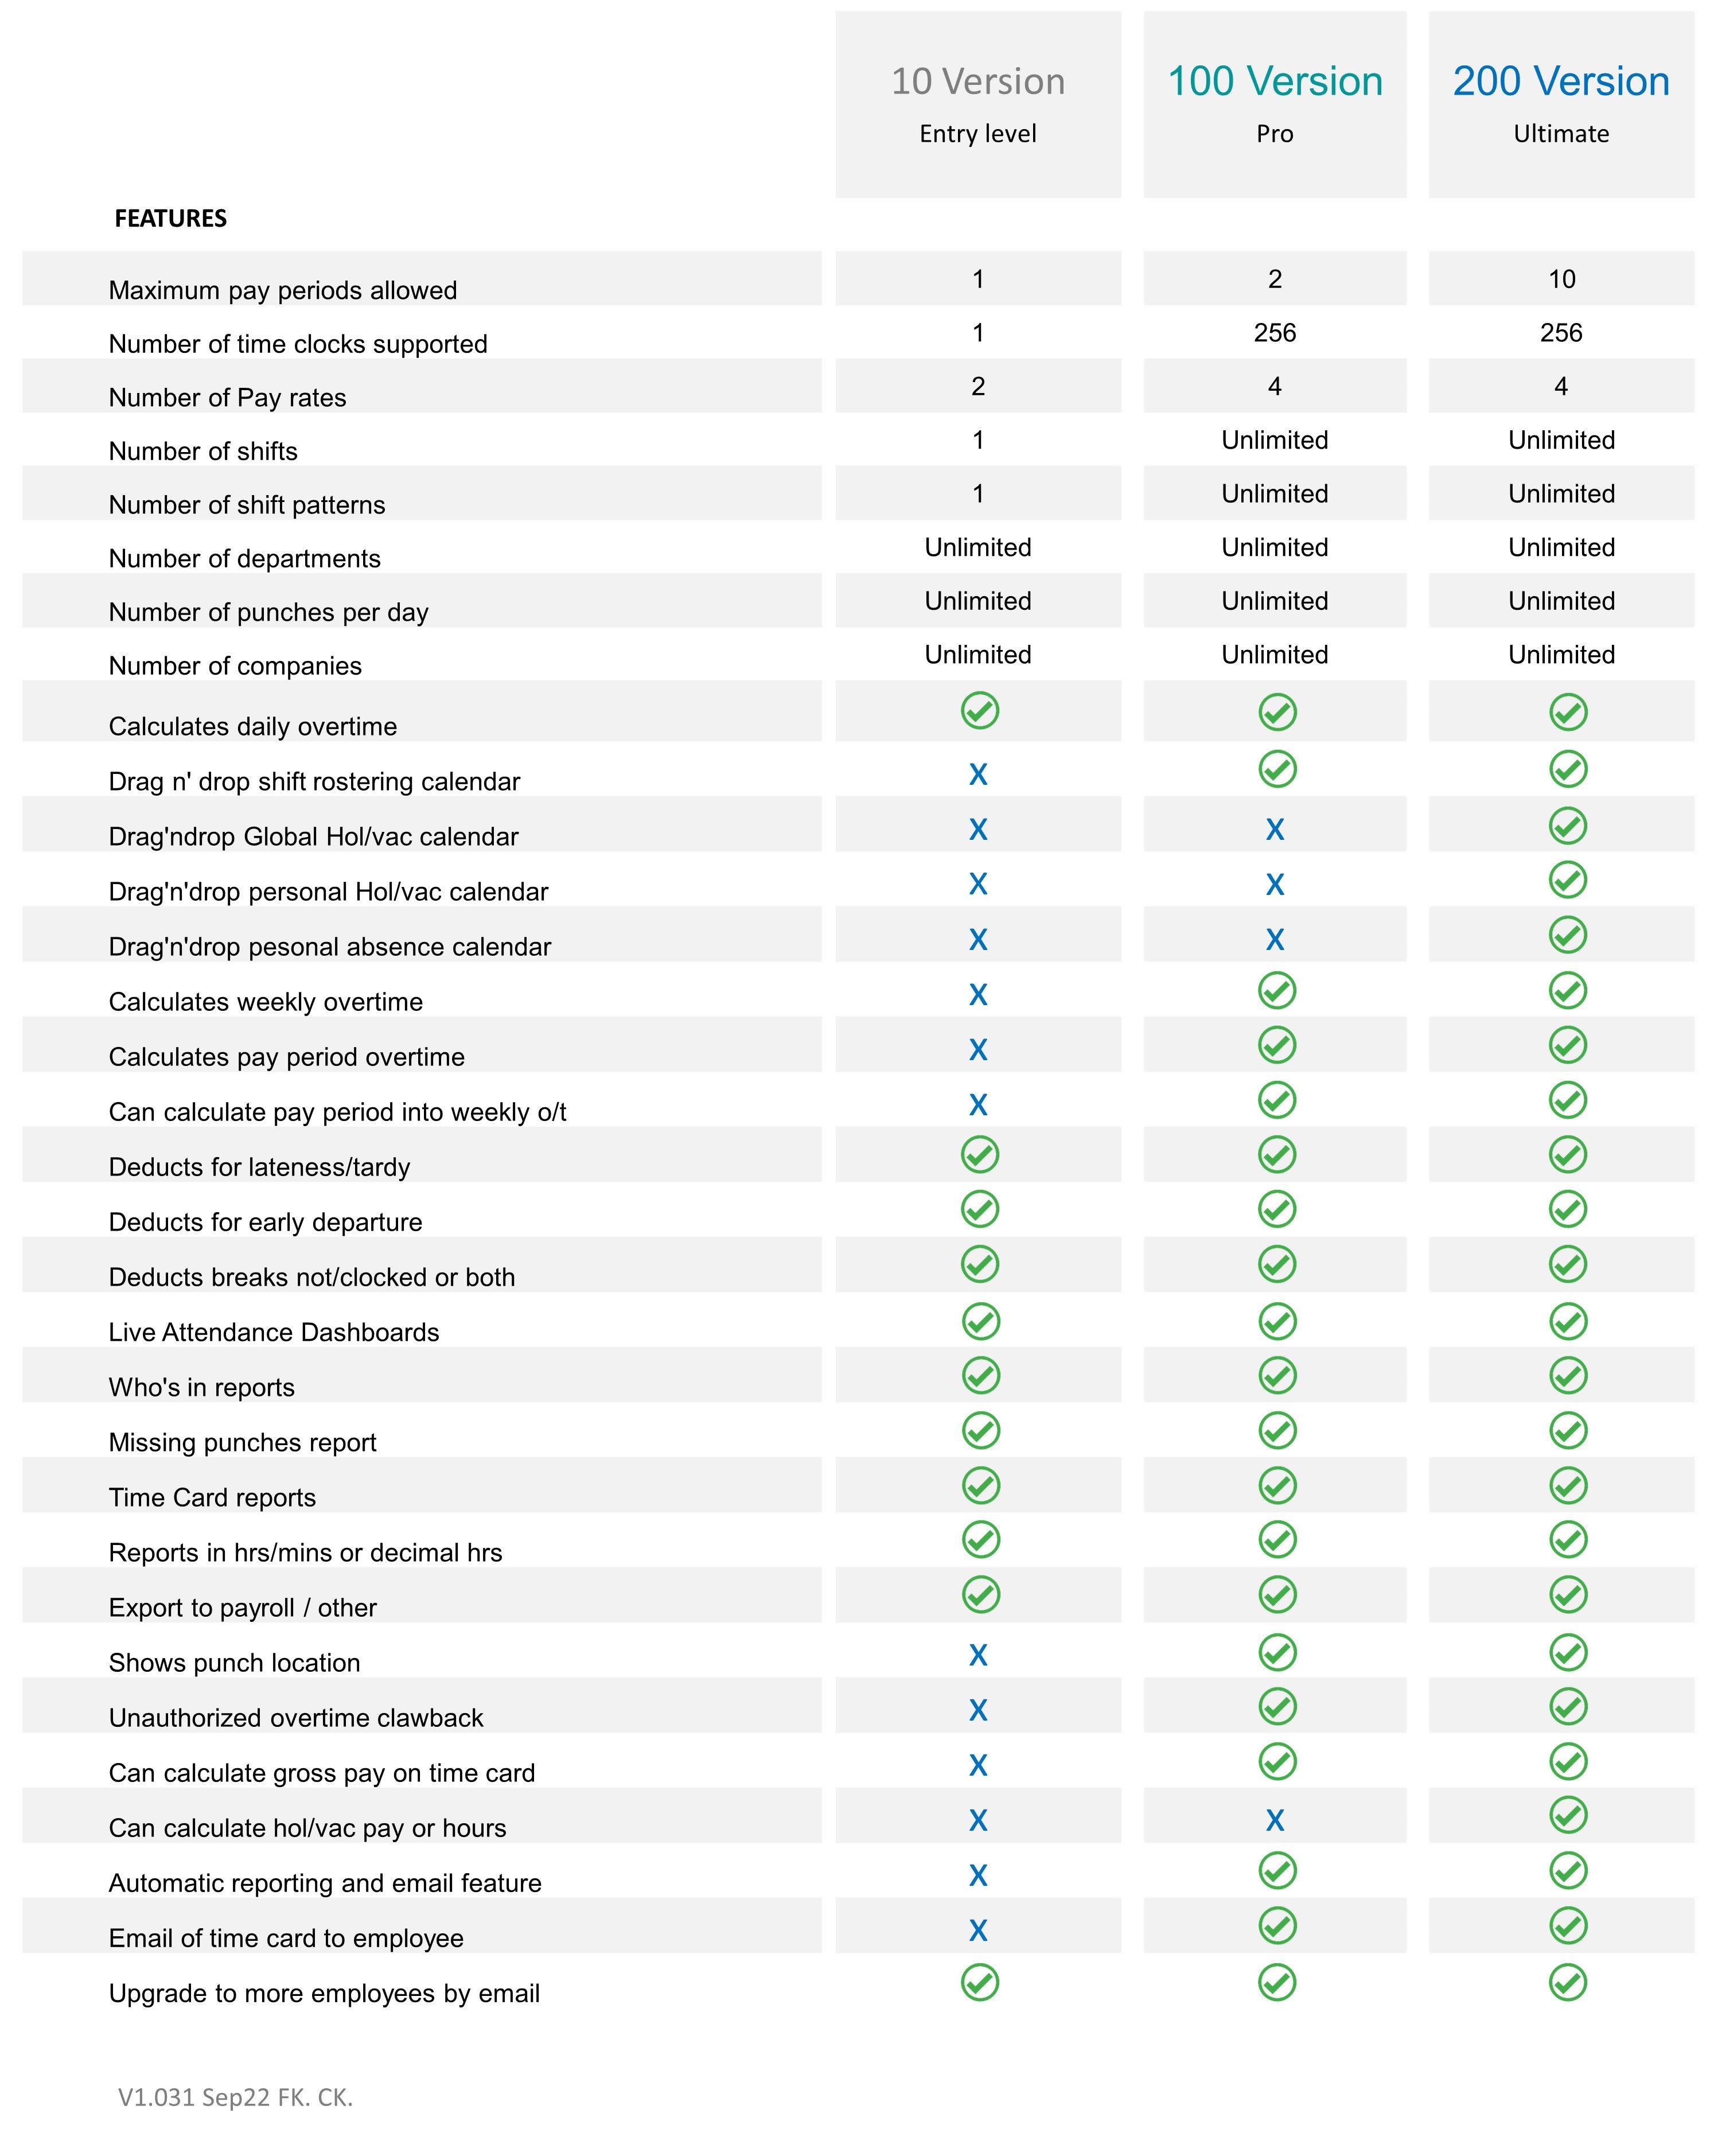This screenshot has height=2156, width=1714.
Task: Click the 200 Version checkmark for Drag'n'drop personal Hol/vac calendar
Action: pyautogui.click(x=1567, y=880)
